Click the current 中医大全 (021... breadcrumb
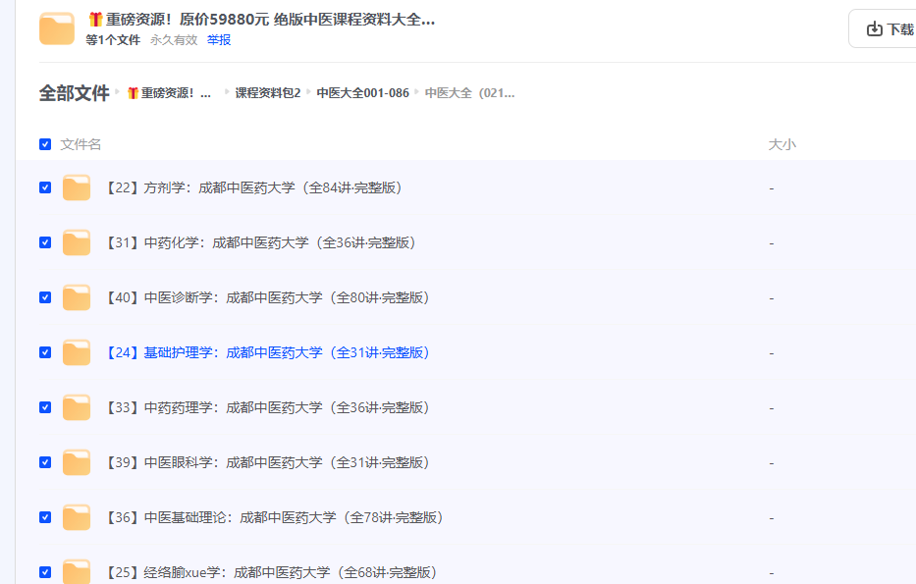916x584 pixels. 469,93
